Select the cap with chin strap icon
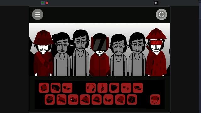201x113 pixels. click(x=155, y=100)
